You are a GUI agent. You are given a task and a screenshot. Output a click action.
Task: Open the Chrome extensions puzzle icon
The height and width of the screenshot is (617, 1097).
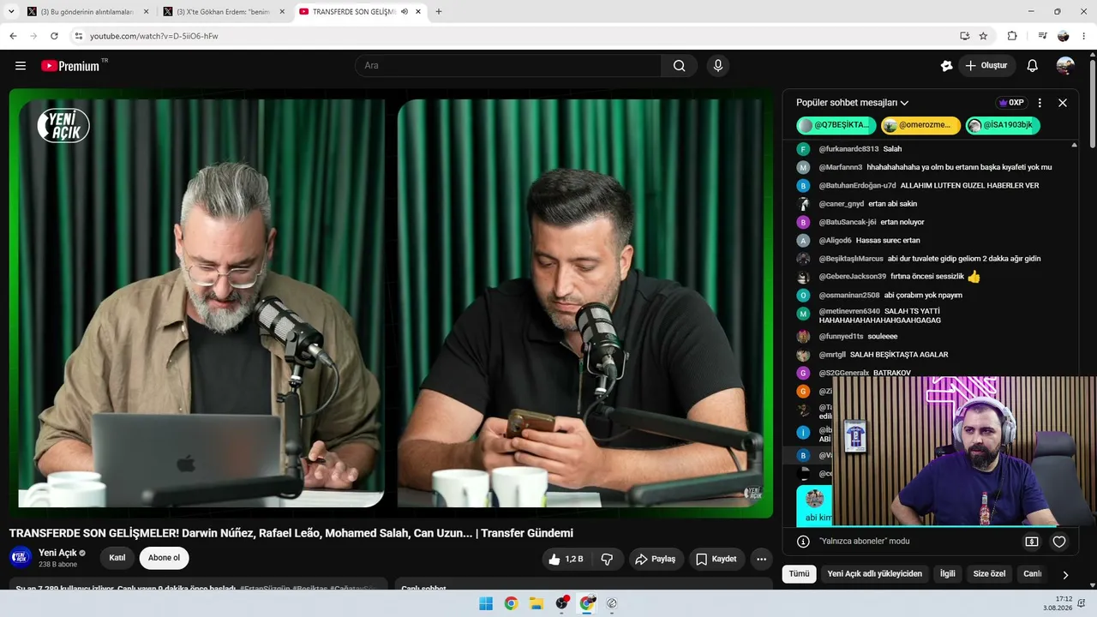(x=1012, y=36)
